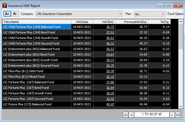Open NAV link 40.31
The height and width of the screenshot is (122, 185).
110,43
